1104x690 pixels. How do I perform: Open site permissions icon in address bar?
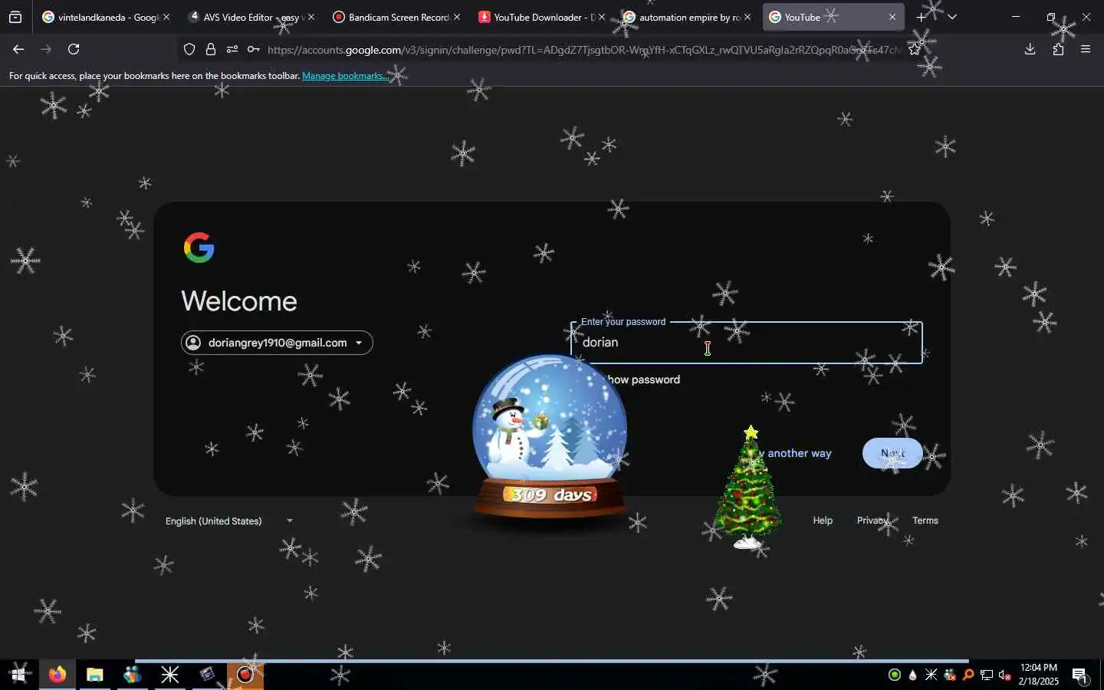click(232, 50)
